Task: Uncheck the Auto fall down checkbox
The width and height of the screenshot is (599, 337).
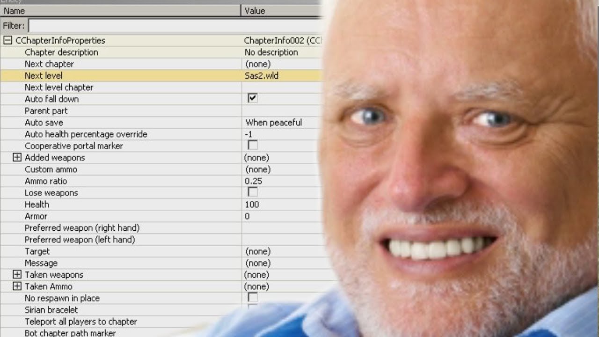Action: pyautogui.click(x=253, y=98)
